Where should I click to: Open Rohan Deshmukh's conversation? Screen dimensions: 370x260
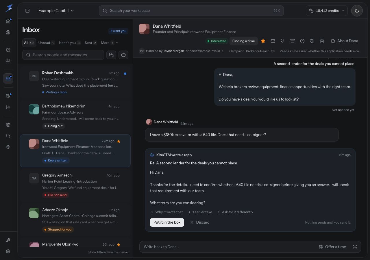75,83
